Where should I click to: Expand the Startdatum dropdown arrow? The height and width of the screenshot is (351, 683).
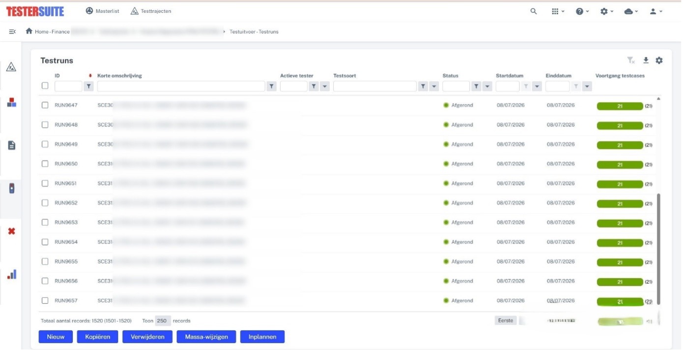pos(537,86)
